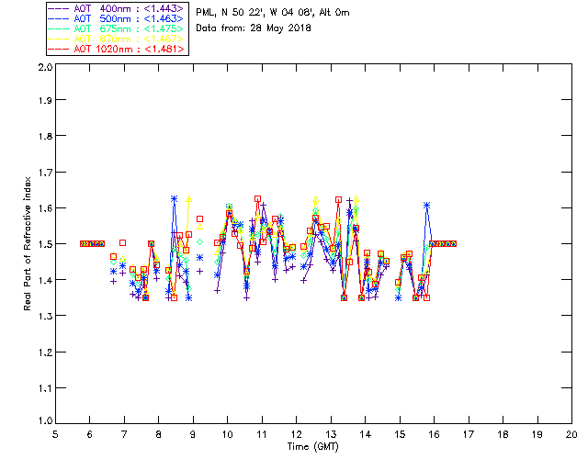Viewport: 588px width, 470px height.
Task: Click the 16 tick label on time axis
Action: [434, 433]
